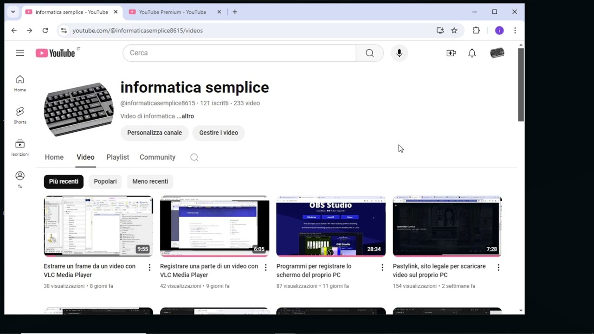Open Iscrizioni in the sidebar
Image resolution: width=594 pixels, height=334 pixels.
click(x=20, y=148)
